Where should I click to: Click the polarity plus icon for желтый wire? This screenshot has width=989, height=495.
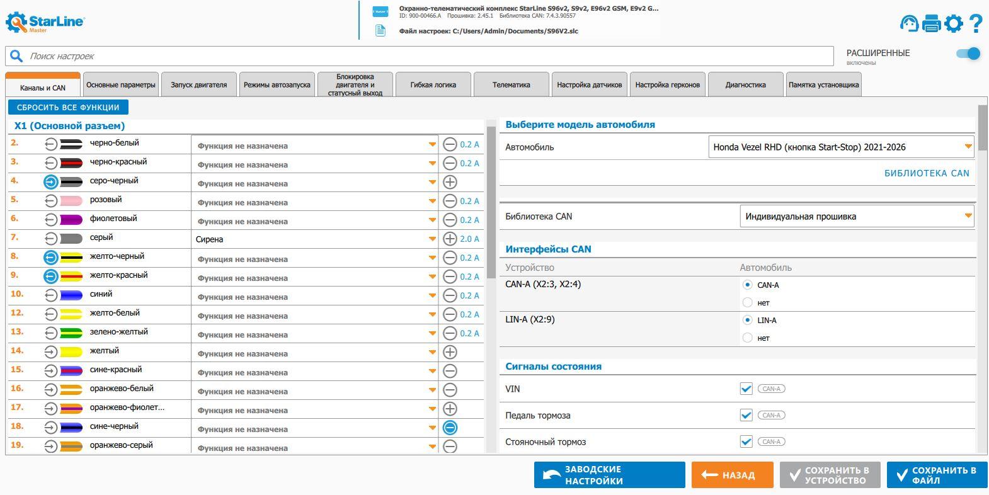point(450,352)
